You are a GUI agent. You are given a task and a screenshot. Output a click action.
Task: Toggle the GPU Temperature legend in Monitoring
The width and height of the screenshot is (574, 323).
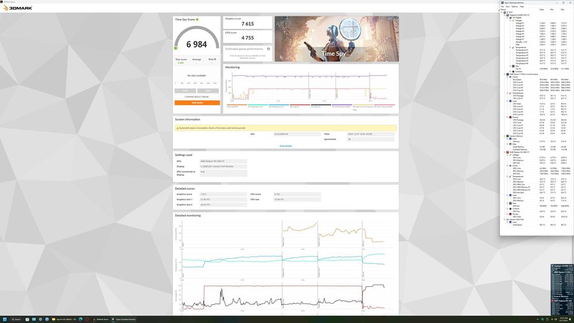tap(278, 106)
